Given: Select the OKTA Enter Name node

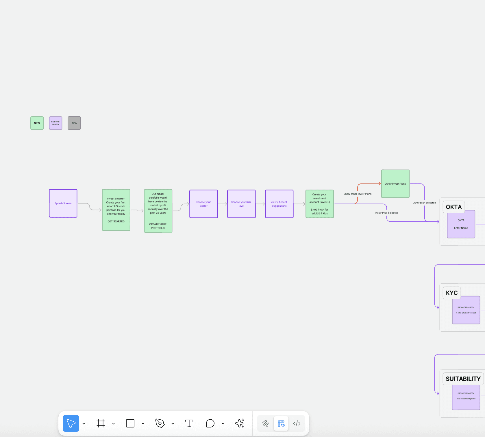Looking at the screenshot, I should tap(461, 224).
